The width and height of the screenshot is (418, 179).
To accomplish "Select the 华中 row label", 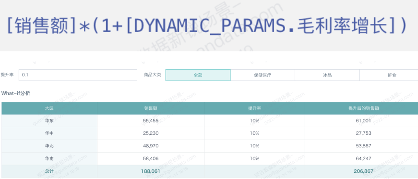I will coord(49,133).
